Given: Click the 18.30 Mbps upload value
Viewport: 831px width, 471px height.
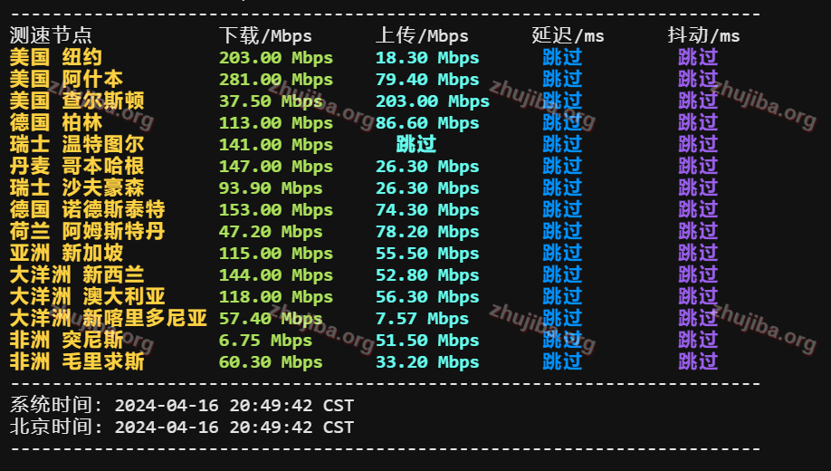Looking at the screenshot, I should click(427, 57).
